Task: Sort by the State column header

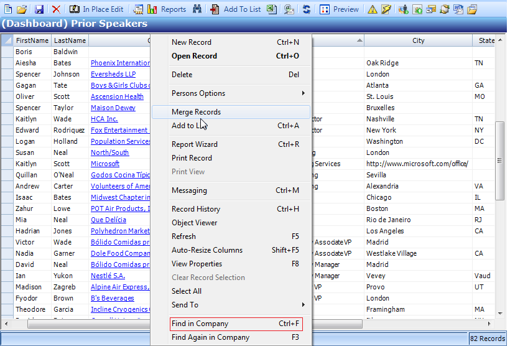Action: [484, 40]
